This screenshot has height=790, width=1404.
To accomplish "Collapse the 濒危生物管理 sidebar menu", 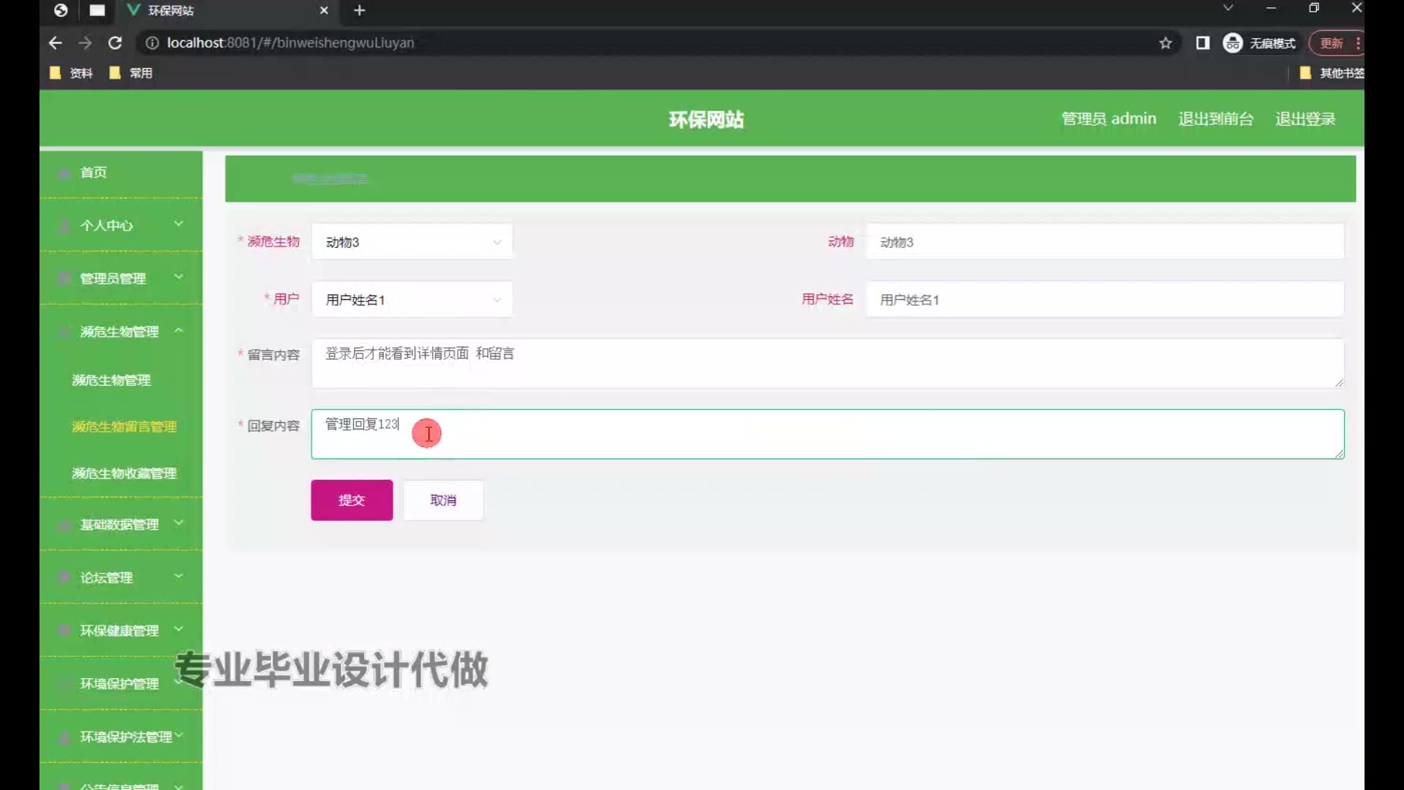I will [x=121, y=331].
